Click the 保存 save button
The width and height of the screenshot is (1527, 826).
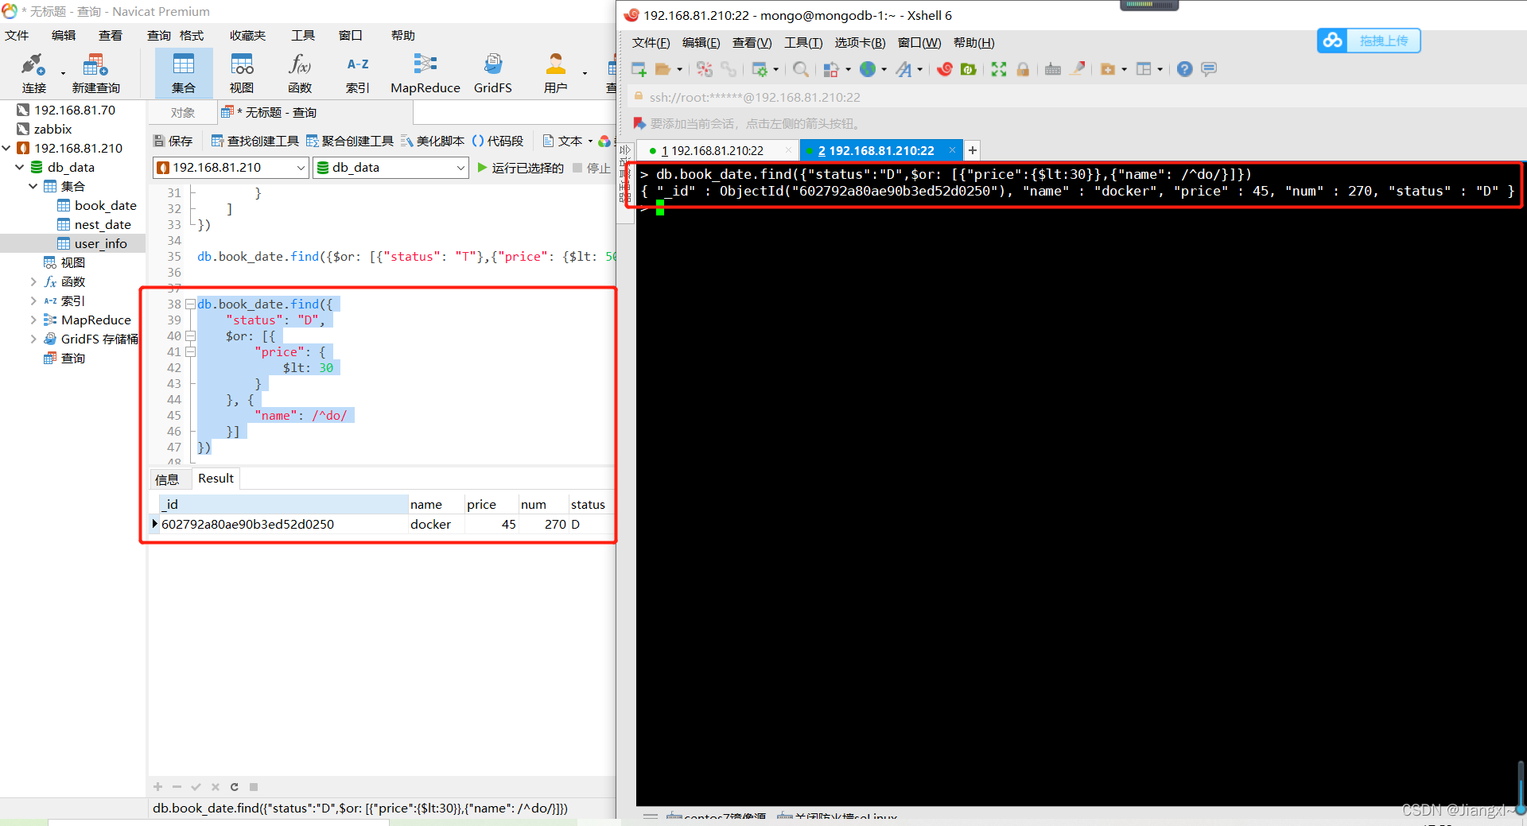[173, 141]
